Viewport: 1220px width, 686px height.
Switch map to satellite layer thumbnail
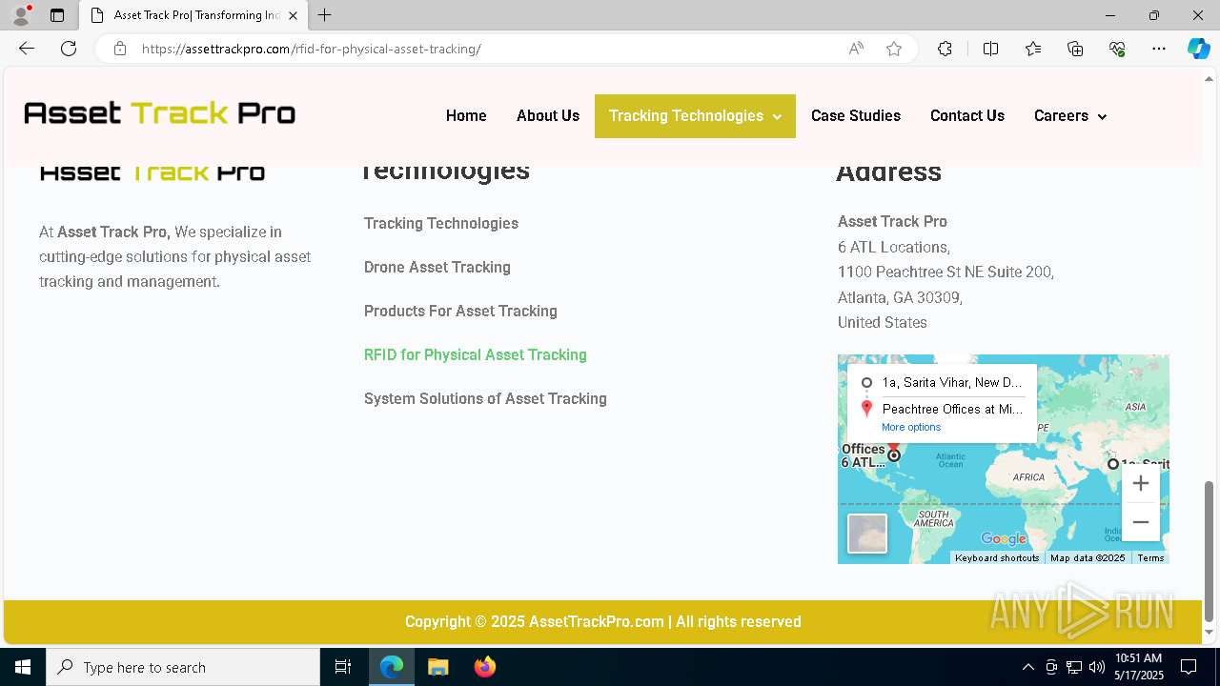(x=867, y=534)
